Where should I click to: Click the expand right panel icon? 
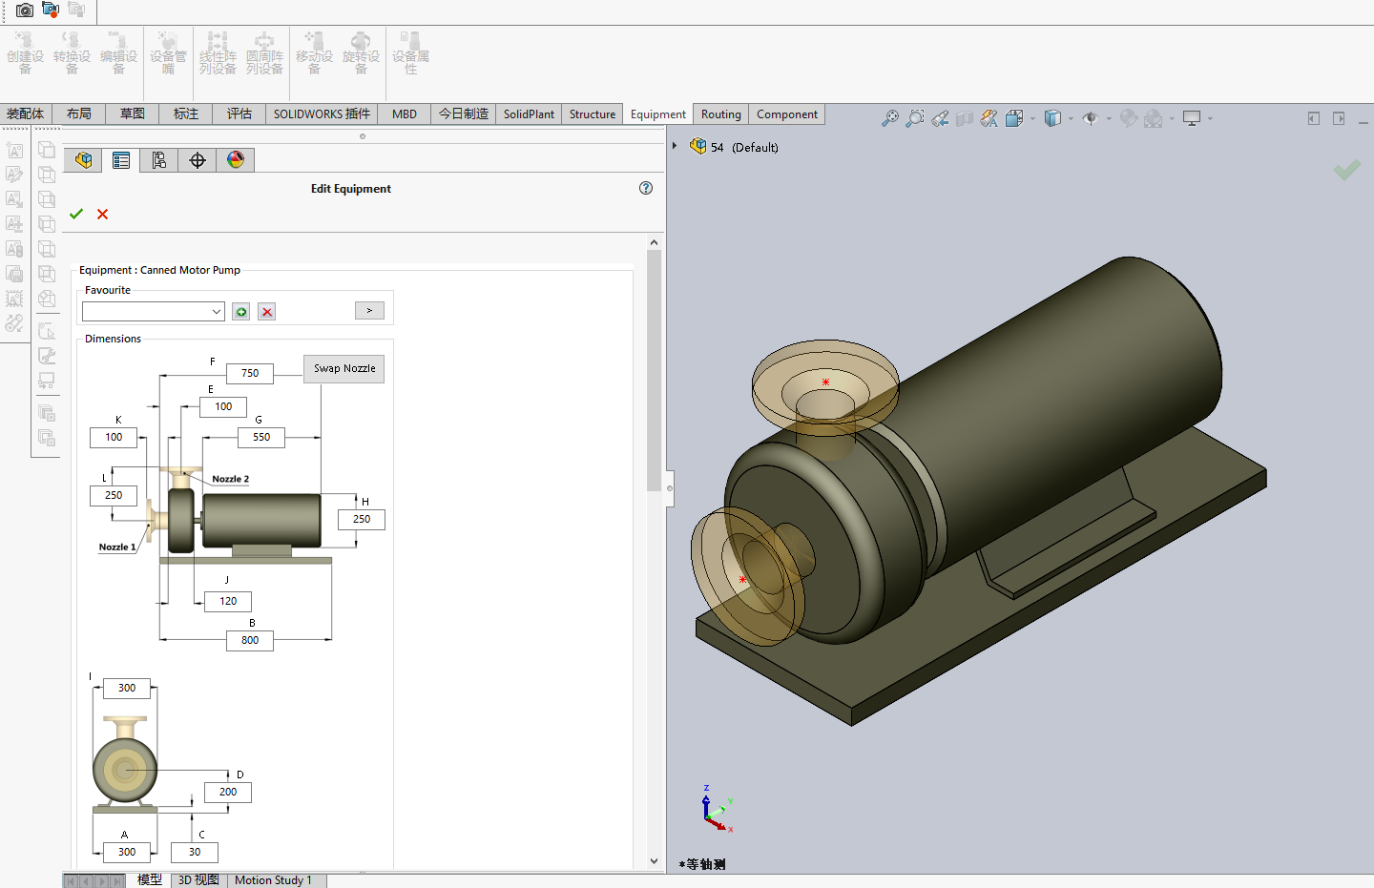[1339, 118]
